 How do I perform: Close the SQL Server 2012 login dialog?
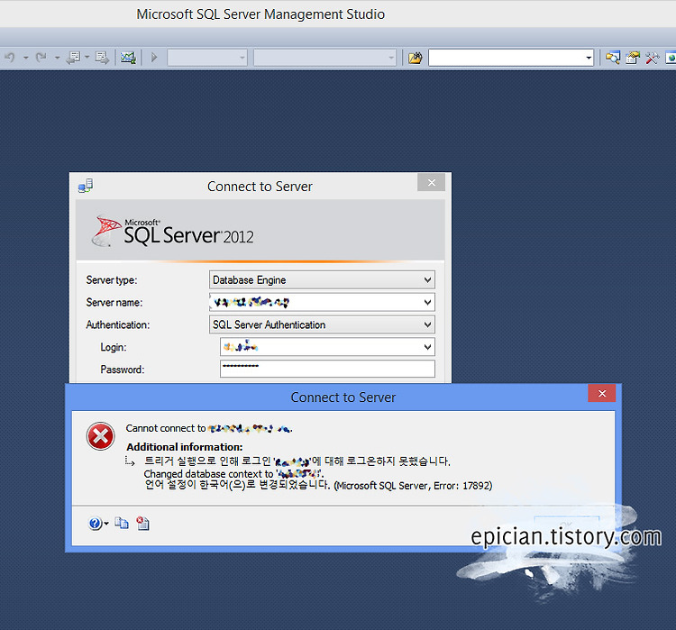coord(431,182)
